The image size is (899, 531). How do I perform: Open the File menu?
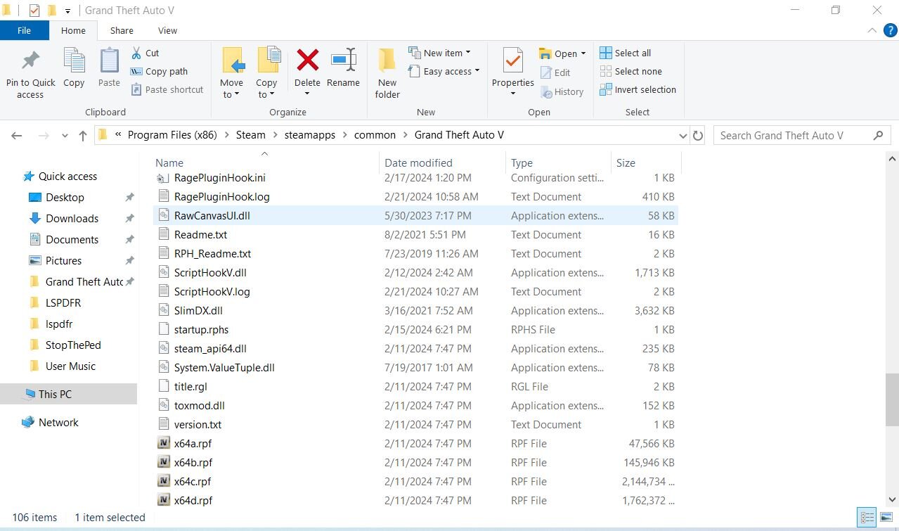pyautogui.click(x=24, y=30)
